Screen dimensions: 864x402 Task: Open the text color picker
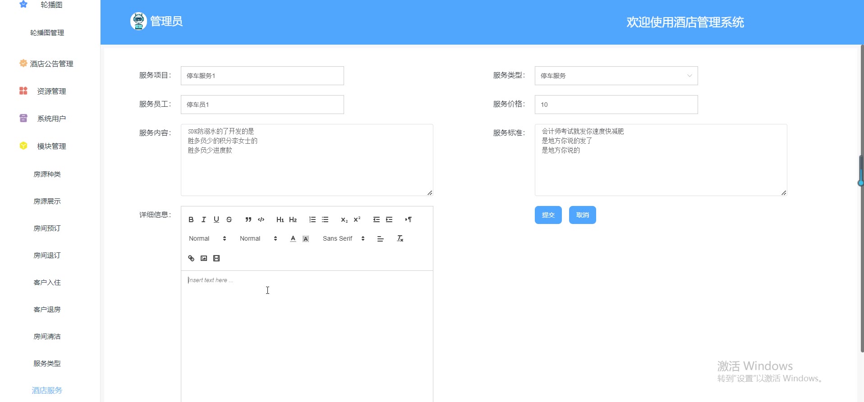[x=293, y=238]
